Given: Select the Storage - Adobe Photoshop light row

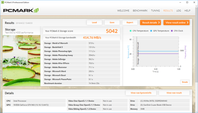Looking at the screenshot, I should coord(81,51).
